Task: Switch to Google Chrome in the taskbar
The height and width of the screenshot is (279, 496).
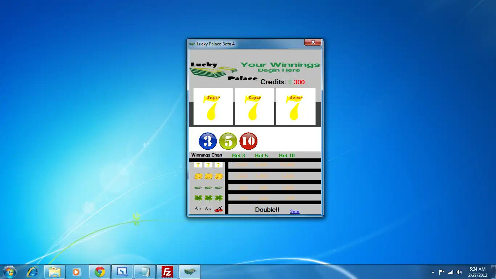Action: point(100,272)
